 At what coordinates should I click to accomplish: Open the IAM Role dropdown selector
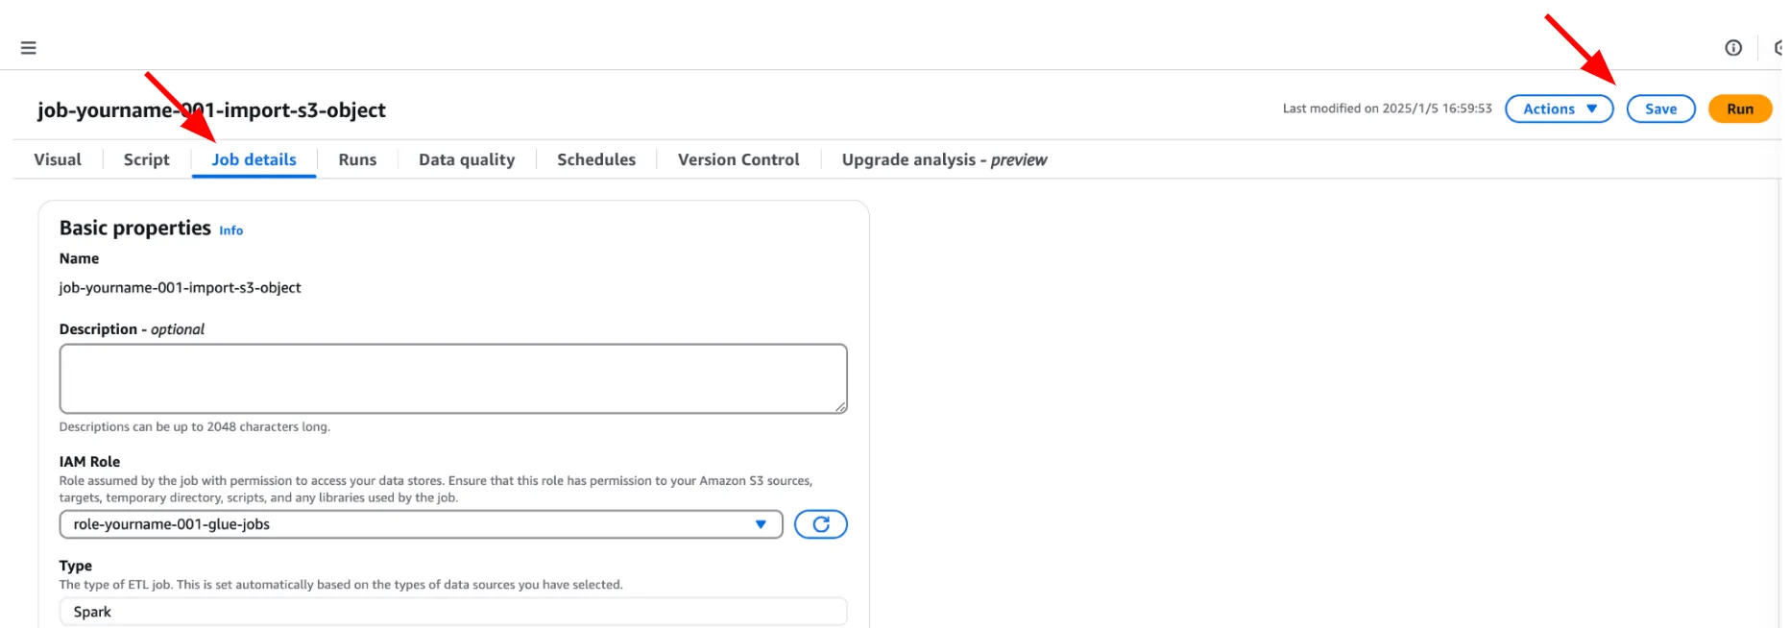[x=421, y=524]
